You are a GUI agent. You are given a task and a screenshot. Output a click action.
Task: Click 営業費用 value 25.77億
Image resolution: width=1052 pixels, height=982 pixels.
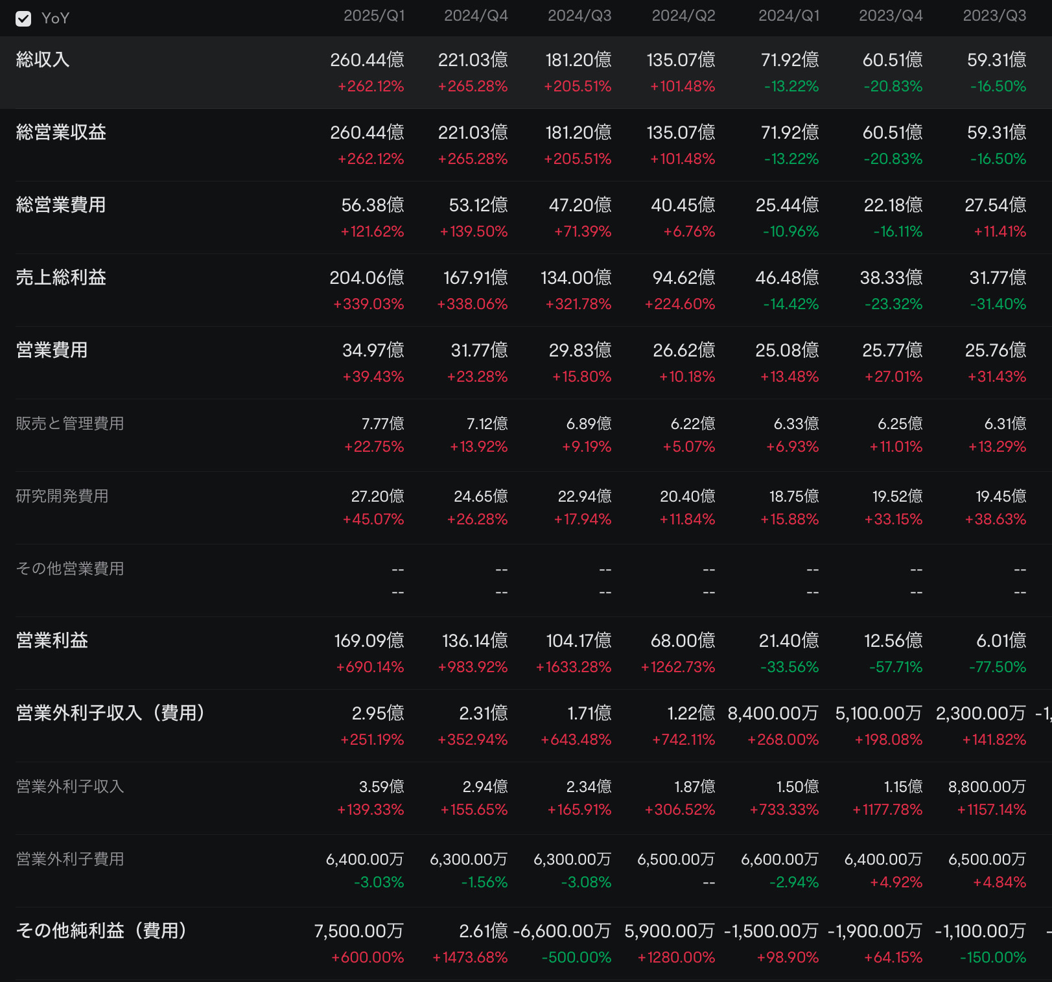(x=893, y=351)
